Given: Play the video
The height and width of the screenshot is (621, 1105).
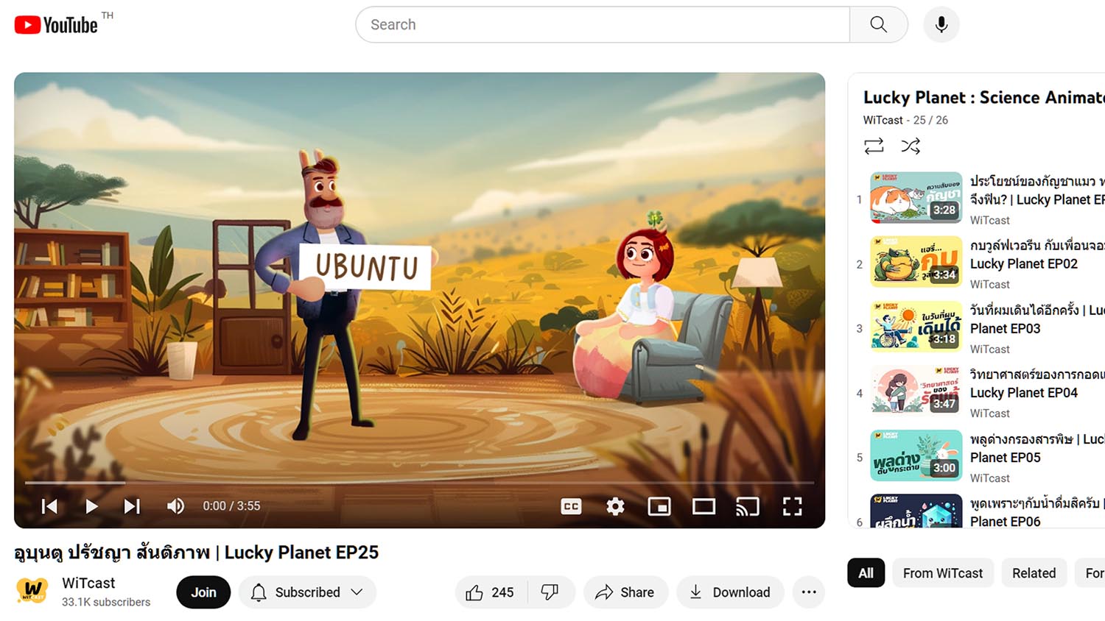Looking at the screenshot, I should click(x=91, y=506).
